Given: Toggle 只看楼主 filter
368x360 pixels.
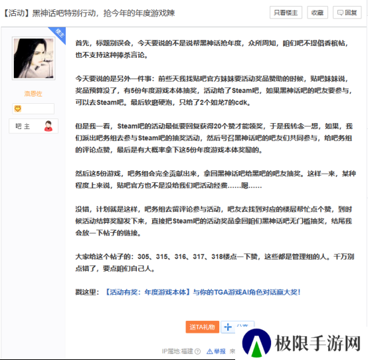Looking at the screenshot, I should point(286,13).
